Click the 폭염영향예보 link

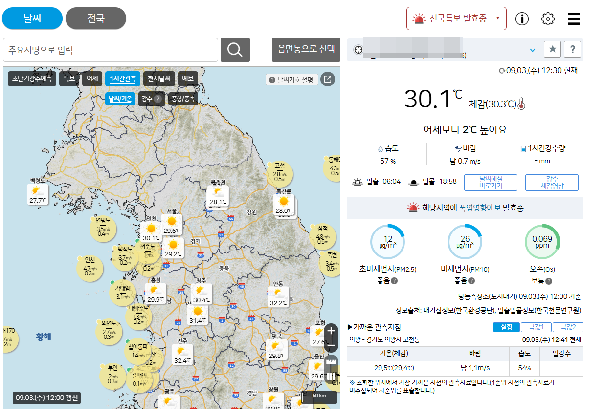point(480,208)
